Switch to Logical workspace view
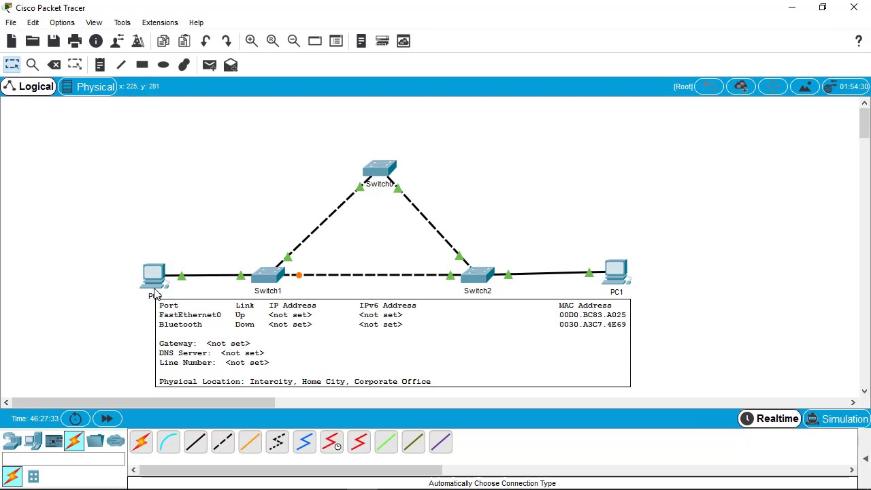This screenshot has width=871, height=490. [x=29, y=86]
